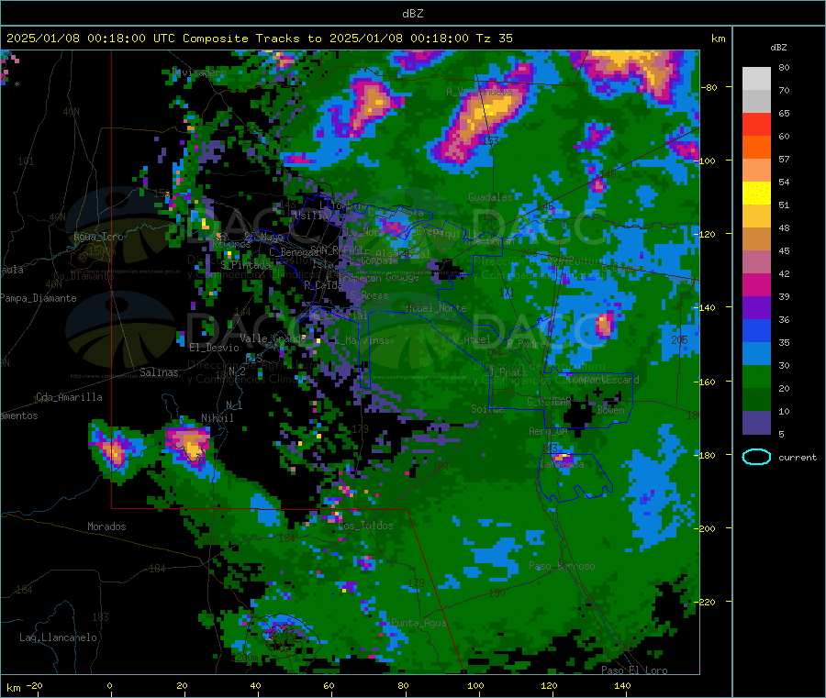Click the Paso_El_Loro place label
This screenshot has height=698, width=826.
tap(634, 670)
